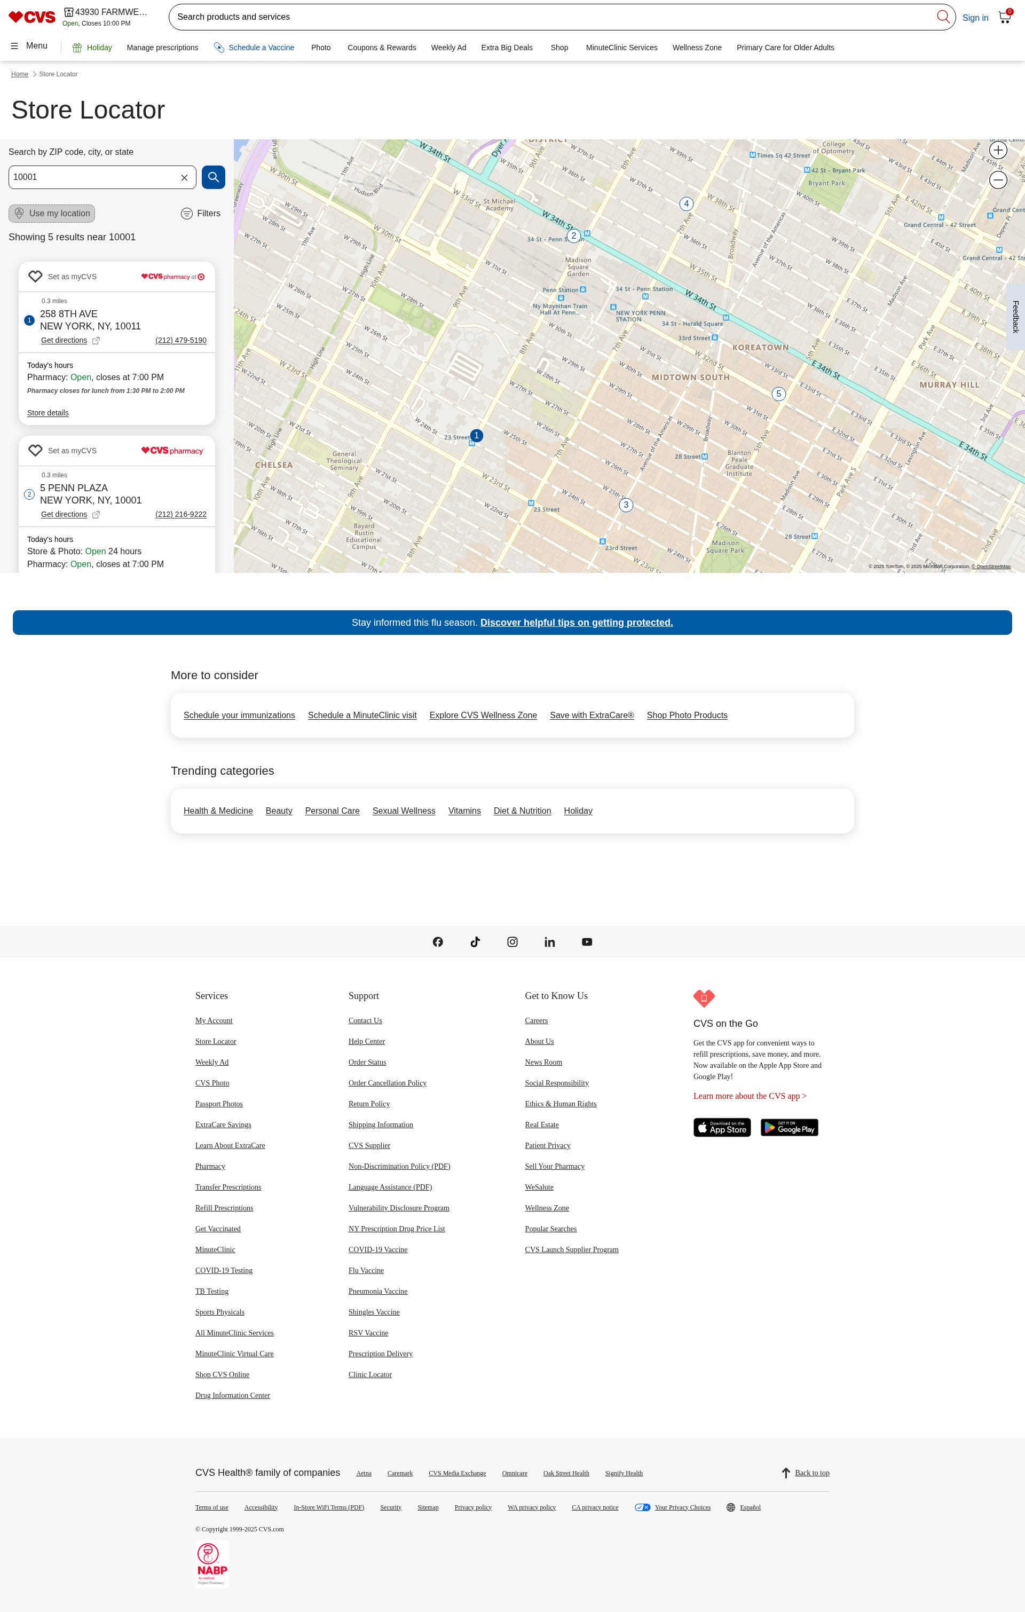
Task: Open the hamburger Menu
Action: pyautogui.click(x=29, y=46)
